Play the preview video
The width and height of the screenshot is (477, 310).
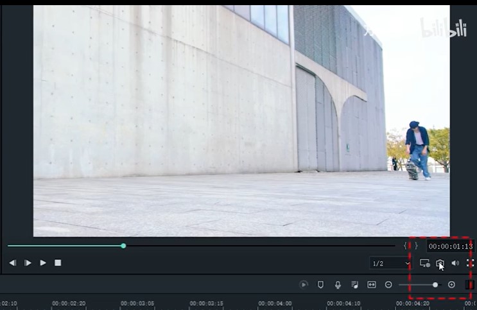point(43,263)
